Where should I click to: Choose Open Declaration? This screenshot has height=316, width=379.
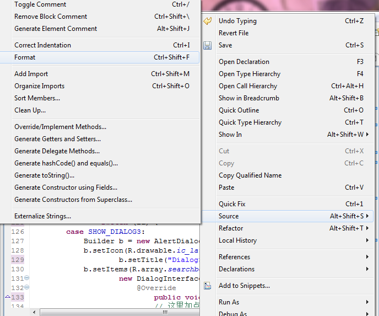click(288, 62)
